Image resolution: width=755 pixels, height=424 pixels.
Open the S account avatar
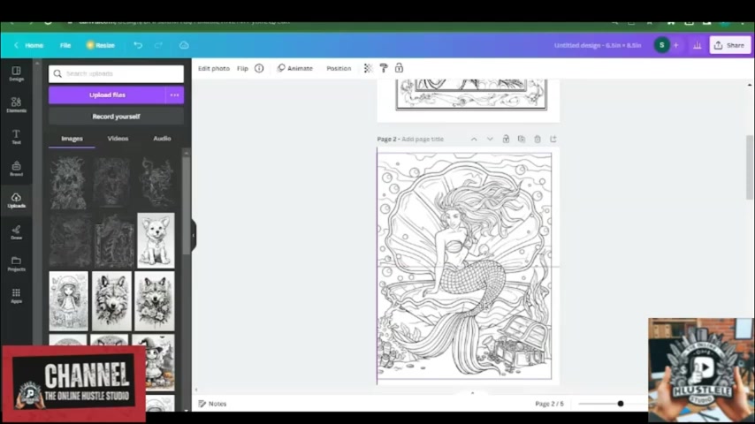[661, 45]
